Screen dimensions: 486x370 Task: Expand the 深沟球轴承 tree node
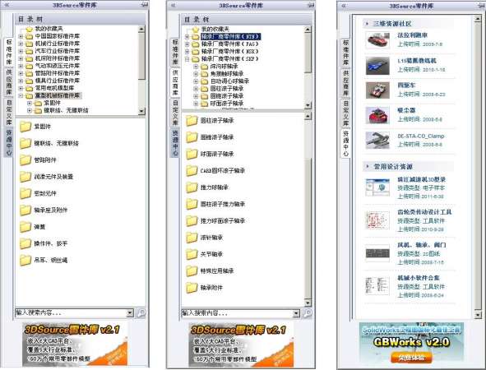pos(196,67)
